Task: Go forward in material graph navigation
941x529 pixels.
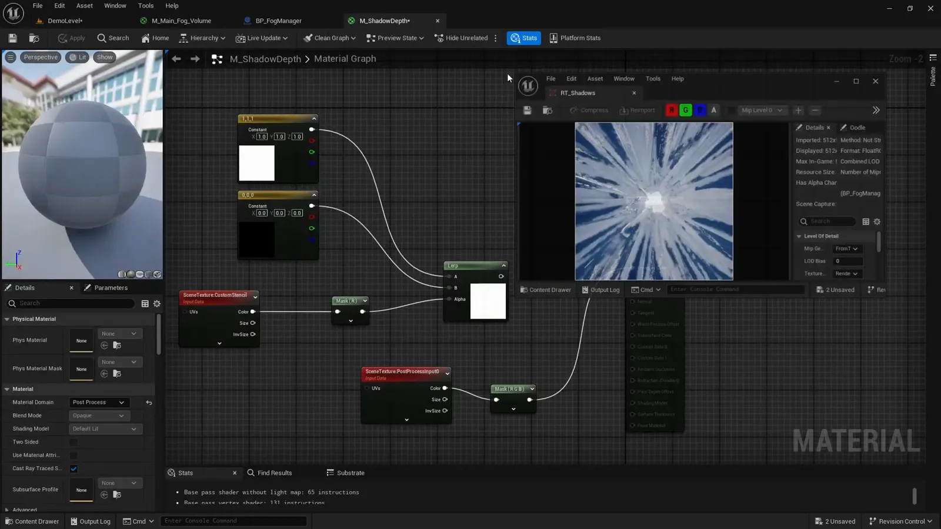Action: pyautogui.click(x=195, y=59)
